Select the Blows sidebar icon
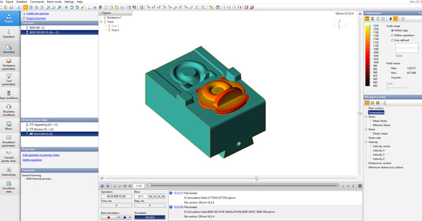 pos(9,126)
